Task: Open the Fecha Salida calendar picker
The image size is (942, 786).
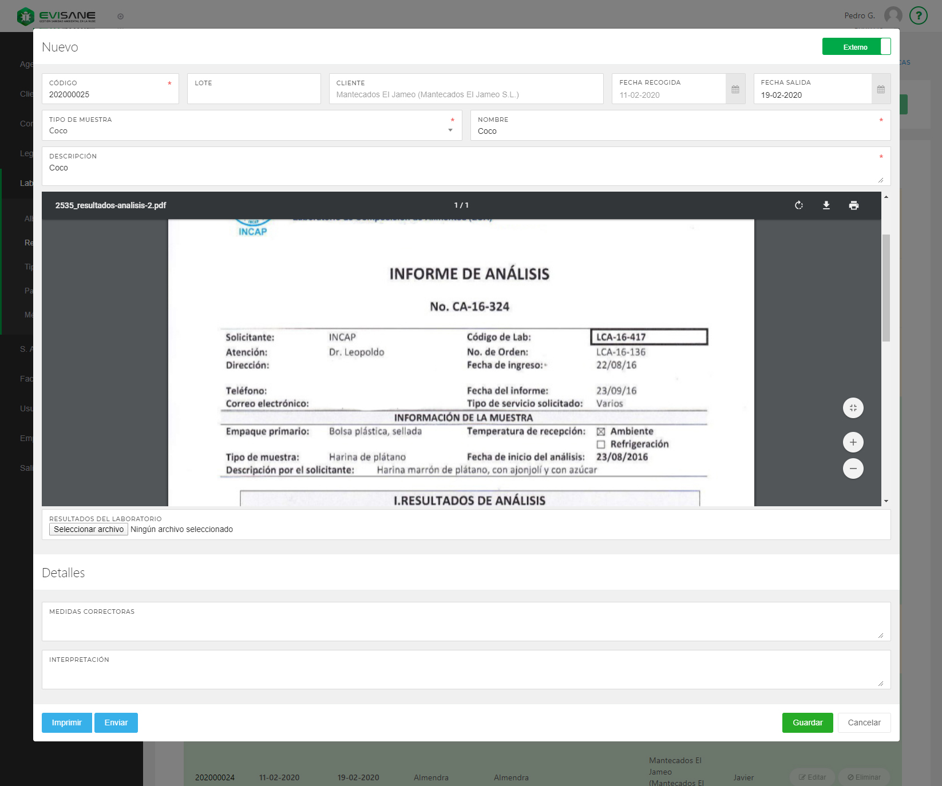Action: pyautogui.click(x=881, y=89)
